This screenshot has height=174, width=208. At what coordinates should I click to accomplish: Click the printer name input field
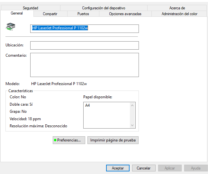(85, 29)
